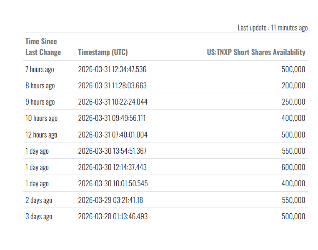Select the '8 hours ago' cell
The width and height of the screenshot is (318, 250).
[x=40, y=85]
